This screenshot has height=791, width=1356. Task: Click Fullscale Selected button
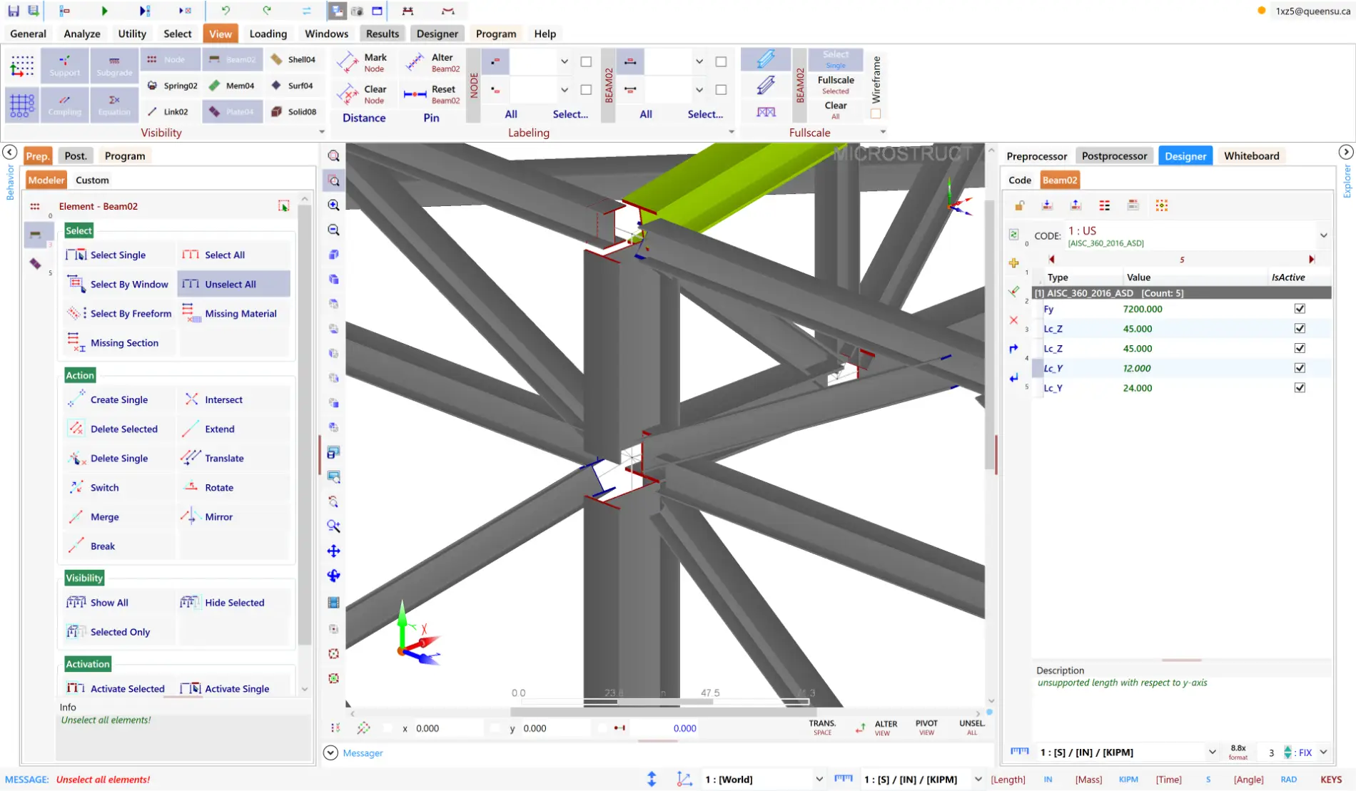(x=836, y=85)
